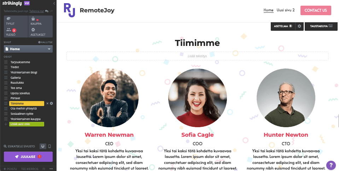
Task: Collapse the left sidebar panel arrow
Action: click(x=54, y=3)
